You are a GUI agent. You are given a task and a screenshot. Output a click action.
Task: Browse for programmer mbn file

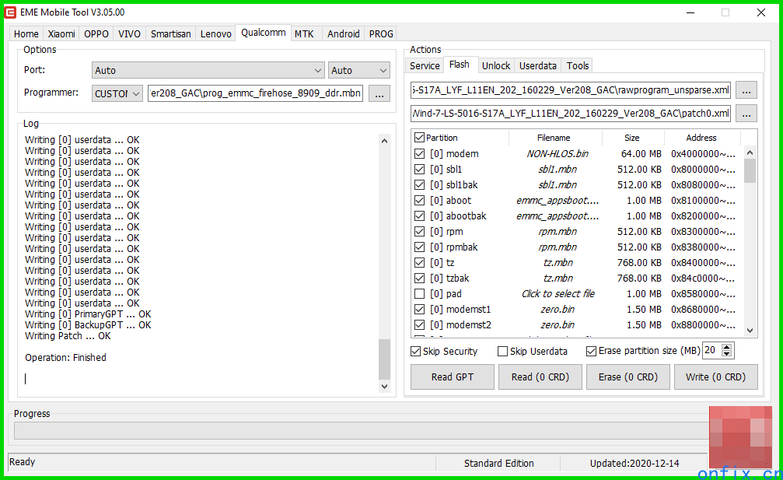click(x=379, y=93)
